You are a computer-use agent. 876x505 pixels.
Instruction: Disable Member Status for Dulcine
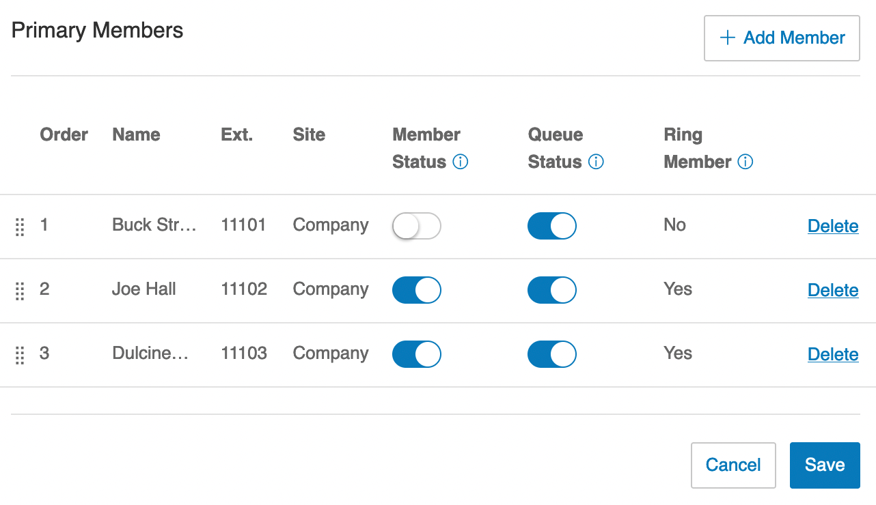417,355
